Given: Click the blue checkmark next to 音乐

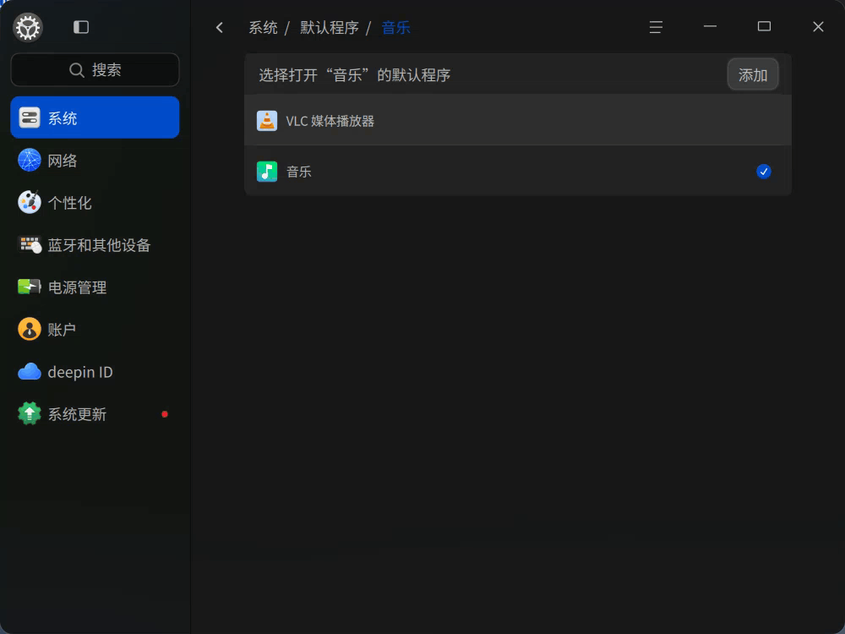Looking at the screenshot, I should pyautogui.click(x=764, y=172).
